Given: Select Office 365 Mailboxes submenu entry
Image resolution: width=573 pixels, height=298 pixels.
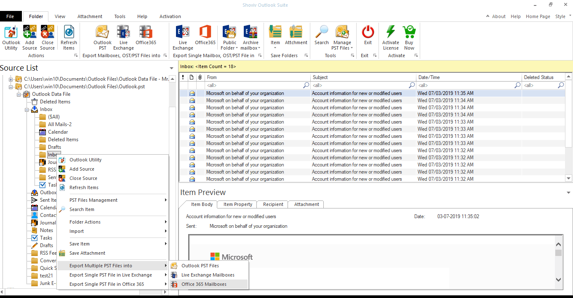Looking at the screenshot, I should pos(209,284).
